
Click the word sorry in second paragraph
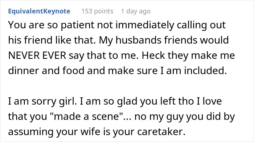click(44, 102)
